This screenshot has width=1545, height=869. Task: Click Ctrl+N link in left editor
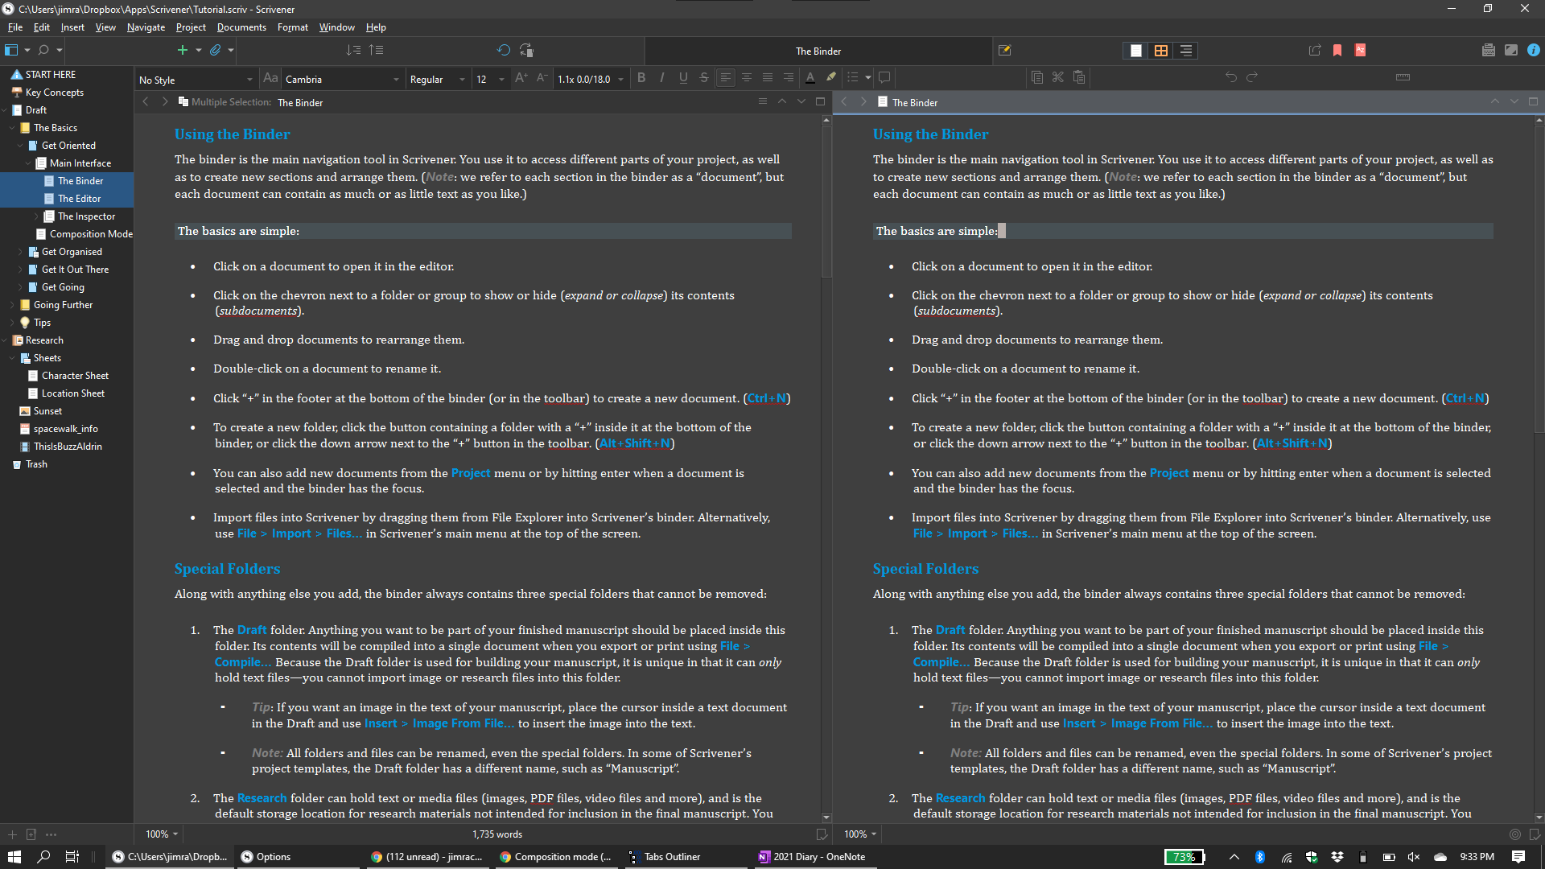click(x=767, y=398)
